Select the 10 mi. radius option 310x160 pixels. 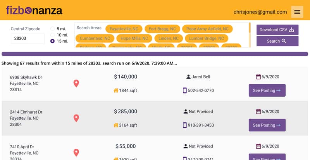tap(52, 35)
